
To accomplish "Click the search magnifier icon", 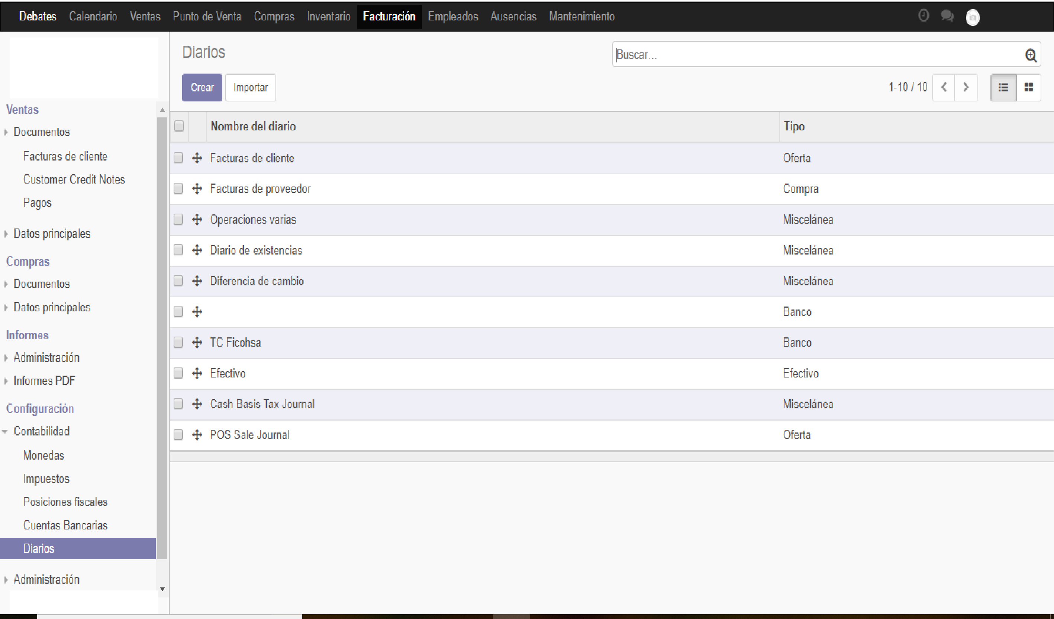I will pos(1031,55).
